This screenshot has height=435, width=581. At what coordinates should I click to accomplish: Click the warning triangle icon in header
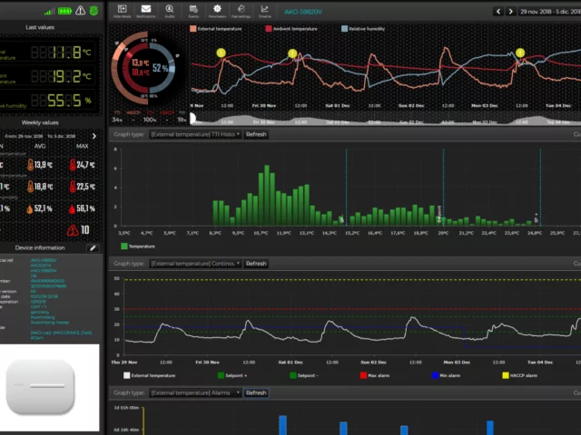(81, 11)
